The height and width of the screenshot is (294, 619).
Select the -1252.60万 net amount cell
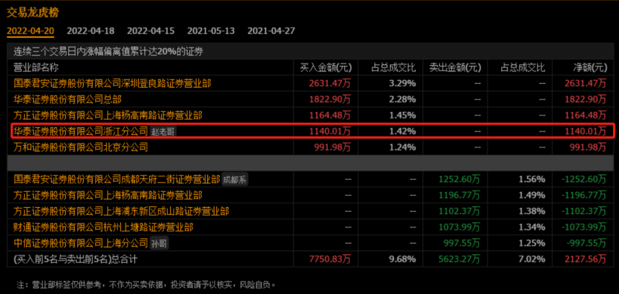[x=584, y=180]
